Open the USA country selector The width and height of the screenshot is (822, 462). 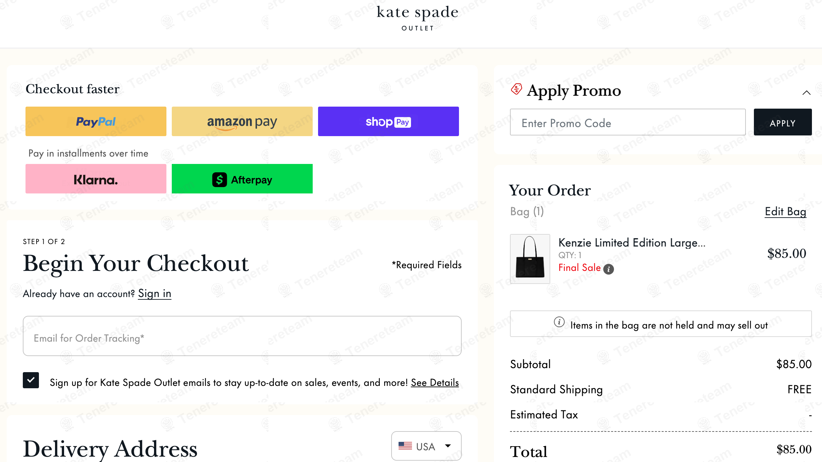pyautogui.click(x=426, y=446)
